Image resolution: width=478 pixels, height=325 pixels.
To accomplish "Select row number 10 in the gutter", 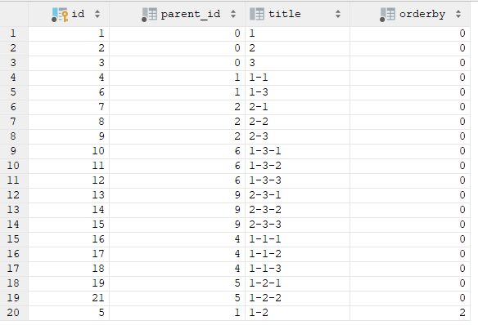I will [13, 166].
